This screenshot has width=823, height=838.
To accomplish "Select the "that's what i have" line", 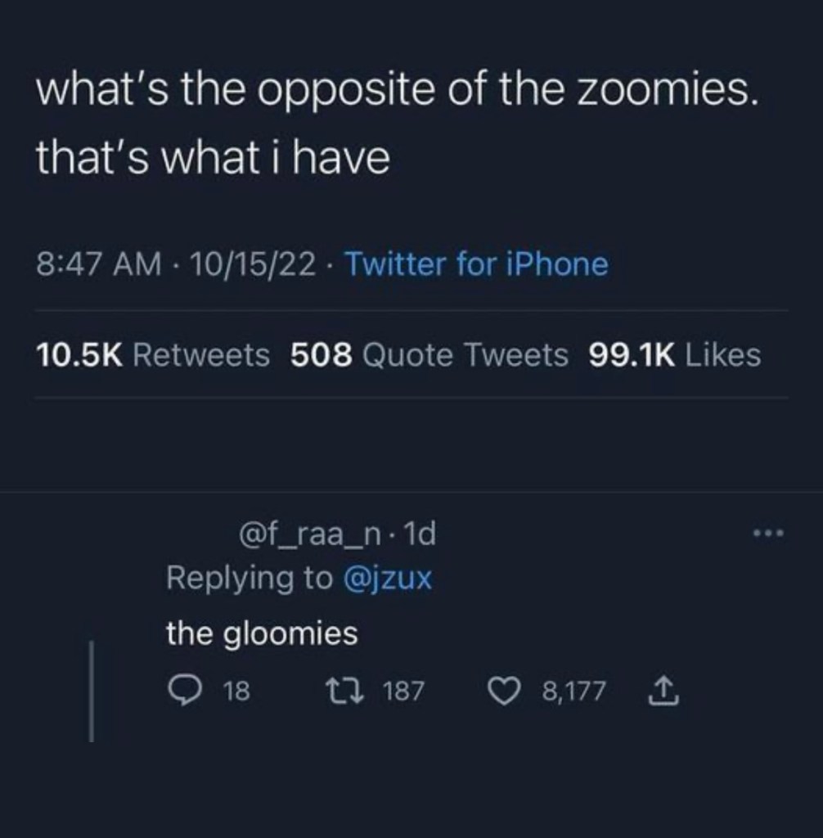I will pyautogui.click(x=213, y=158).
